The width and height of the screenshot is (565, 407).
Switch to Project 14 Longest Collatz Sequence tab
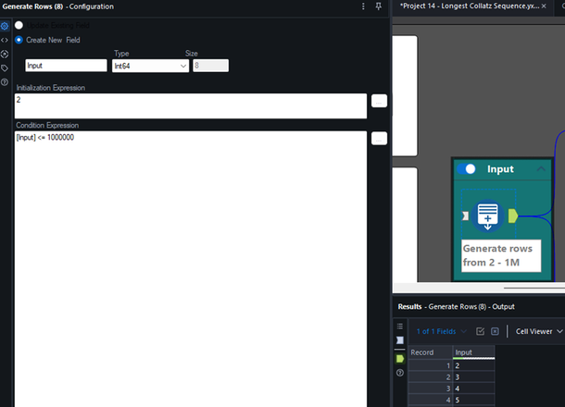coord(470,6)
